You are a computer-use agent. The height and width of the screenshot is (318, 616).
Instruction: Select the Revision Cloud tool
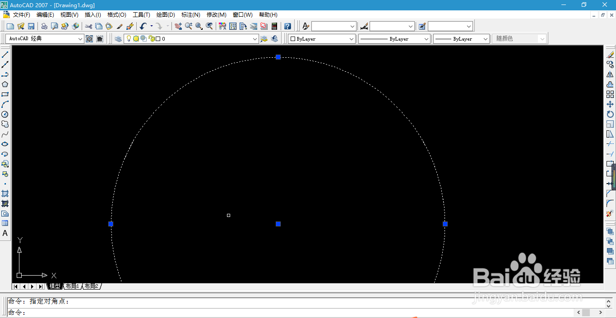[x=5, y=124]
